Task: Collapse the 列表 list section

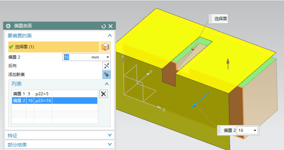Action: point(106,84)
